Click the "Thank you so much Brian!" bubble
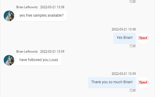The height and width of the screenshot is (97, 155). pos(112,82)
